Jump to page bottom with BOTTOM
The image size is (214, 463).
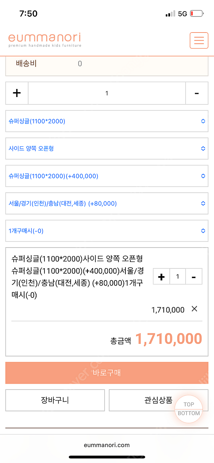click(x=189, y=414)
